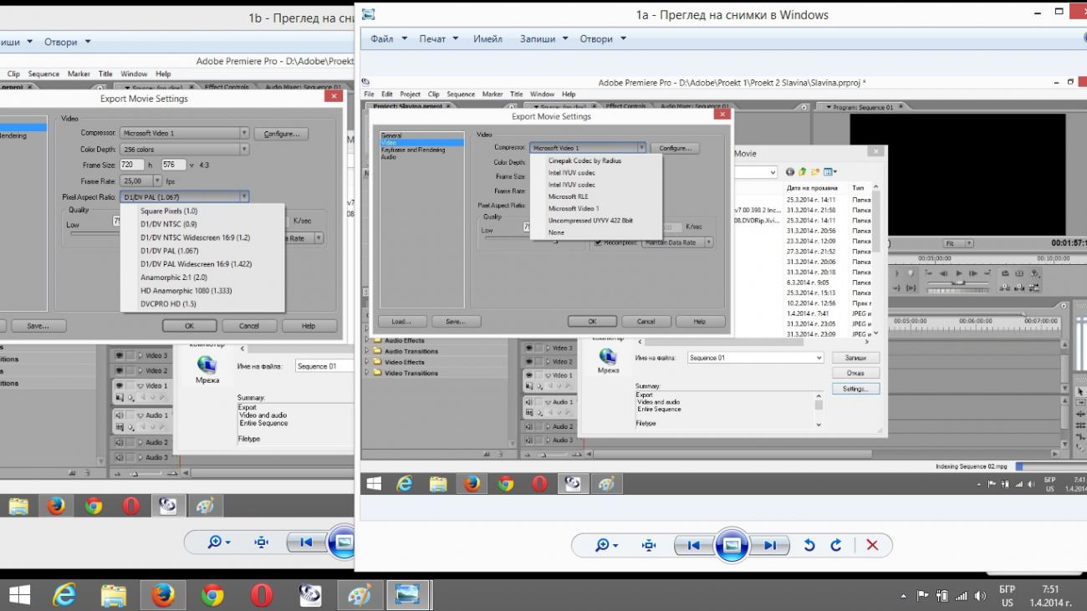
Task: Mute Audio 2 track speaker in 1b
Action: click(120, 442)
